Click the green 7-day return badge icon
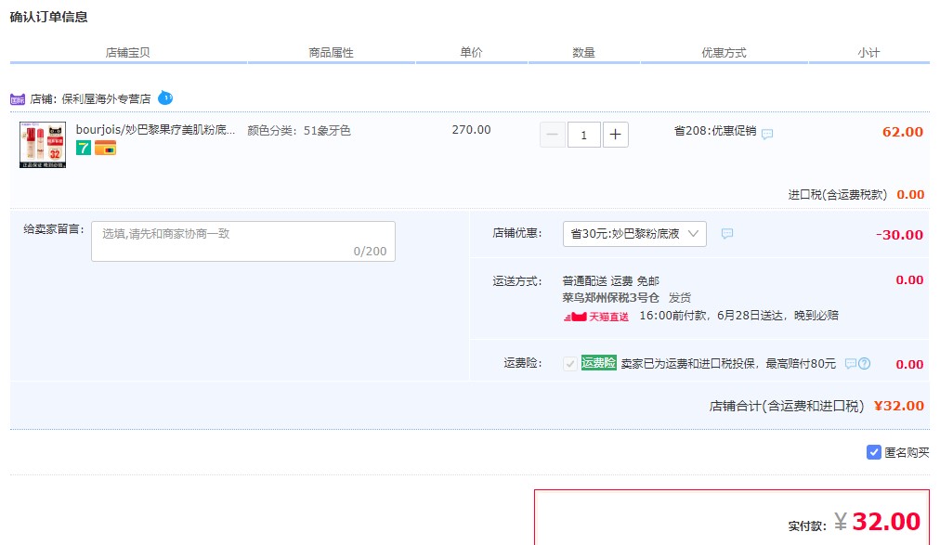This screenshot has width=940, height=545. coord(84,148)
